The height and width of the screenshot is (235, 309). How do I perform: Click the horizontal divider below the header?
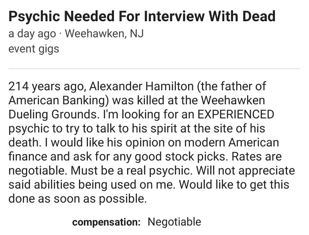(x=154, y=68)
